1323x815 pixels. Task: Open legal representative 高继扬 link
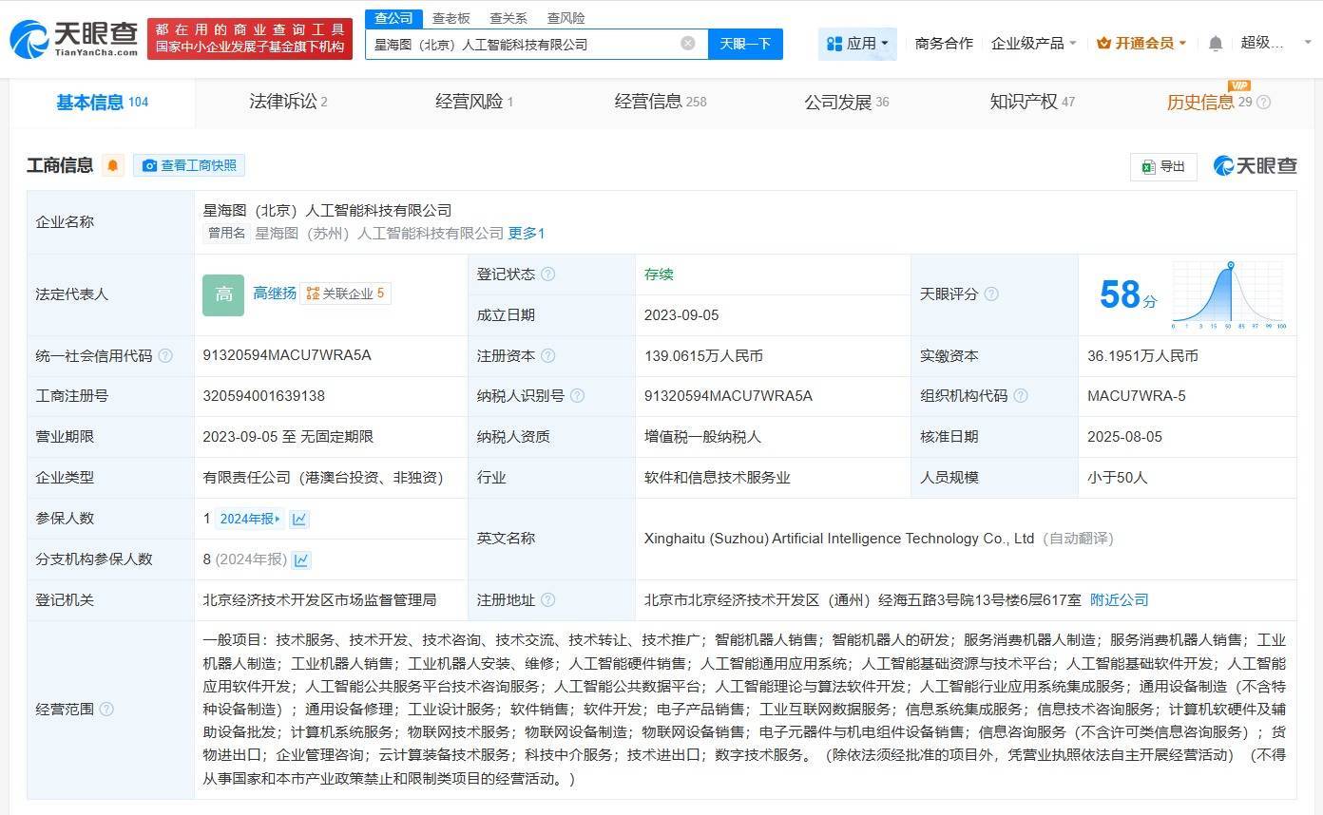click(274, 294)
